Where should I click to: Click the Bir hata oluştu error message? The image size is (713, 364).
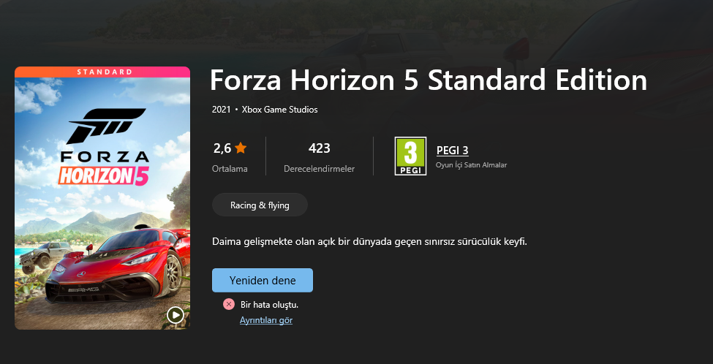point(270,305)
